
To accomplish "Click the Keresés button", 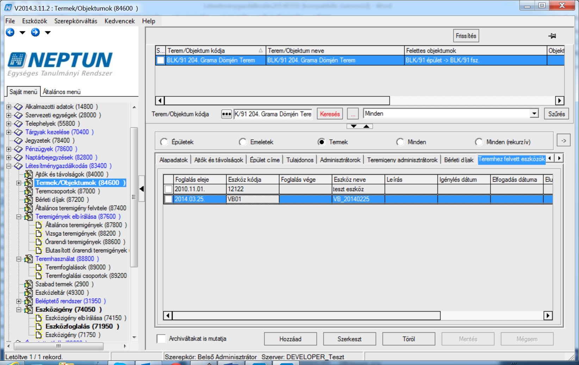I will click(330, 114).
